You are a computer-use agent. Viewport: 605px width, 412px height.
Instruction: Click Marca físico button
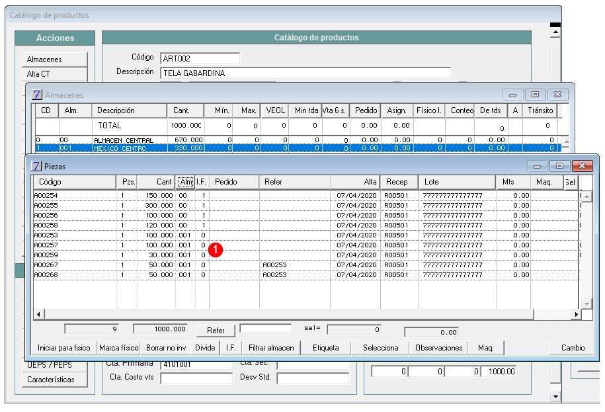(x=119, y=348)
